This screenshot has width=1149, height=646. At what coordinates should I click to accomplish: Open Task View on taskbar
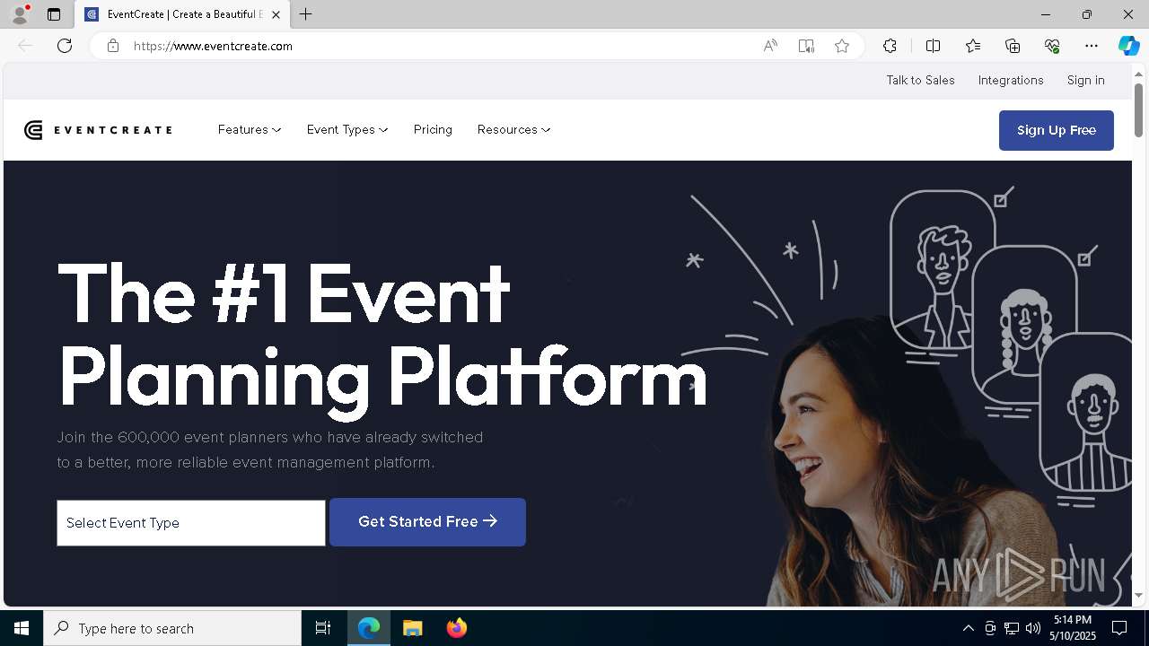[323, 628]
